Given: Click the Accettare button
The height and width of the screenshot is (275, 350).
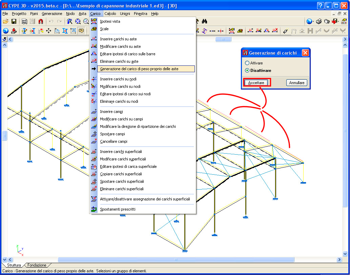Looking at the screenshot, I should tap(256, 83).
